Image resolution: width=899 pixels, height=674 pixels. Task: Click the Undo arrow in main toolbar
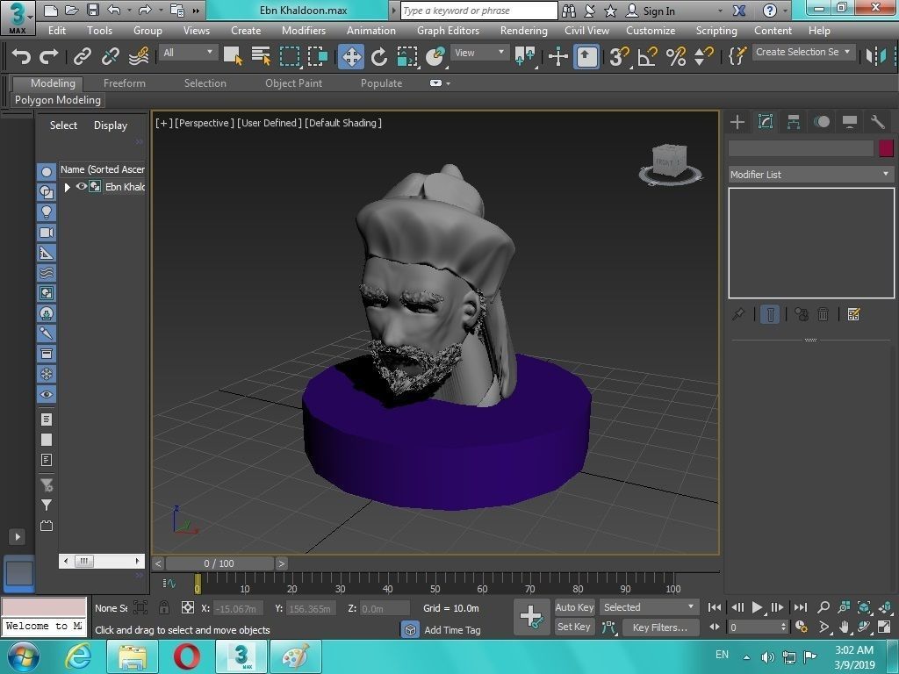(x=21, y=56)
